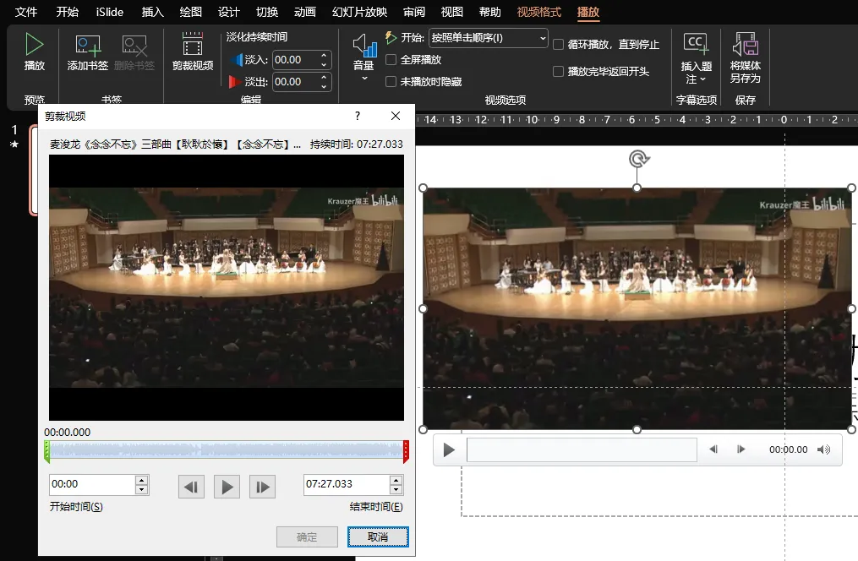This screenshot has width=858, height=561.
Task: Increase the 结束时间 end time value
Action: point(396,480)
